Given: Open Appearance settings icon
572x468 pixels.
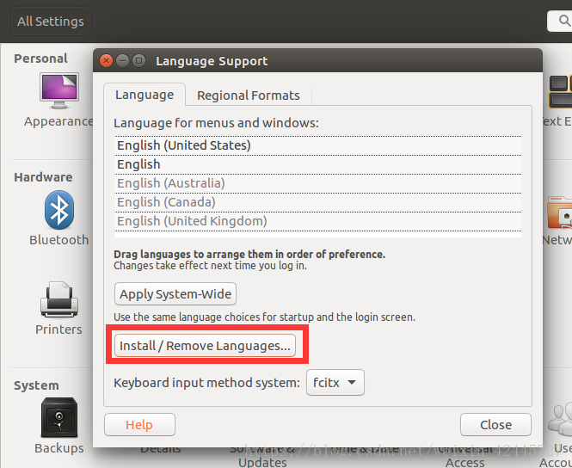Looking at the screenshot, I should (x=59, y=91).
